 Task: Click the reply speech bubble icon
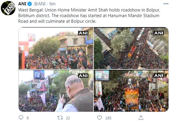point(21,118)
